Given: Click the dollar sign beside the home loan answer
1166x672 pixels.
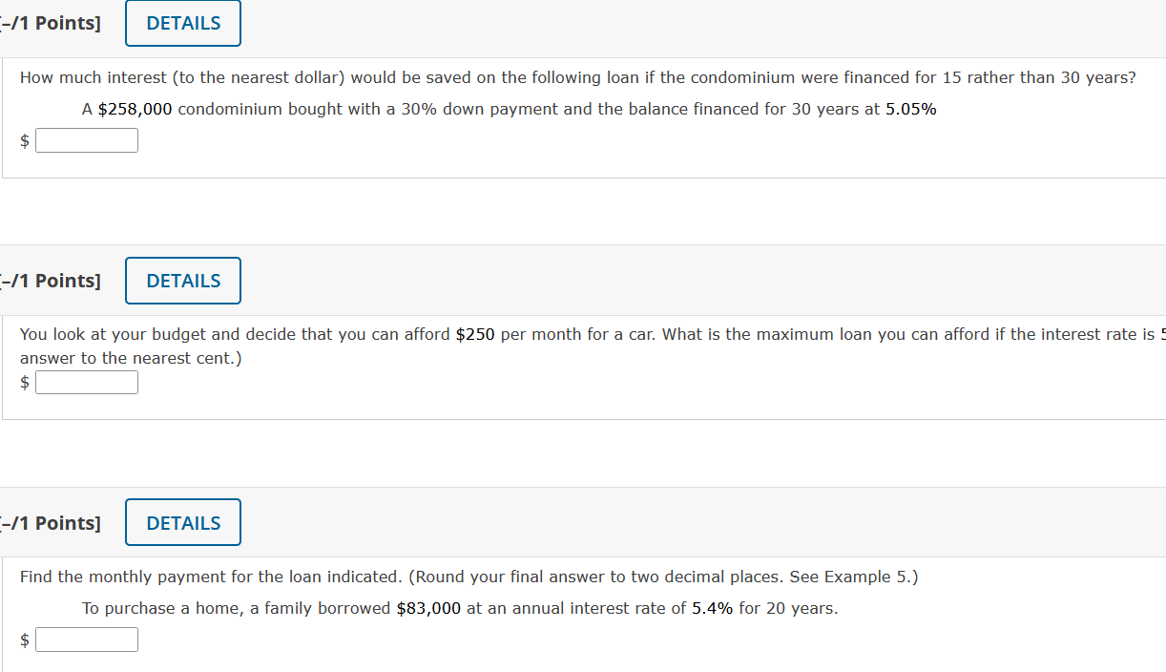Looking at the screenshot, I should pos(24,639).
